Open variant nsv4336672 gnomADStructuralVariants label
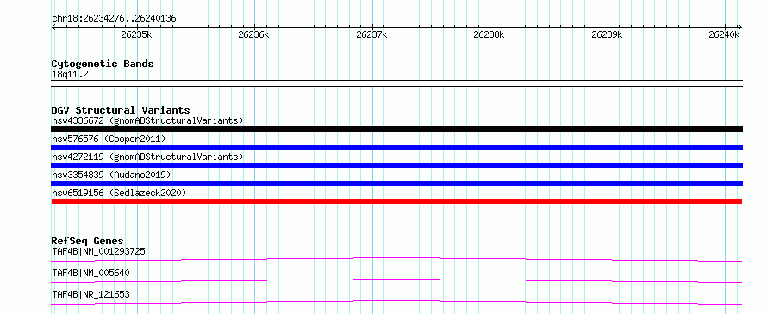Screen dimensions: 767x314 pyautogui.click(x=147, y=120)
